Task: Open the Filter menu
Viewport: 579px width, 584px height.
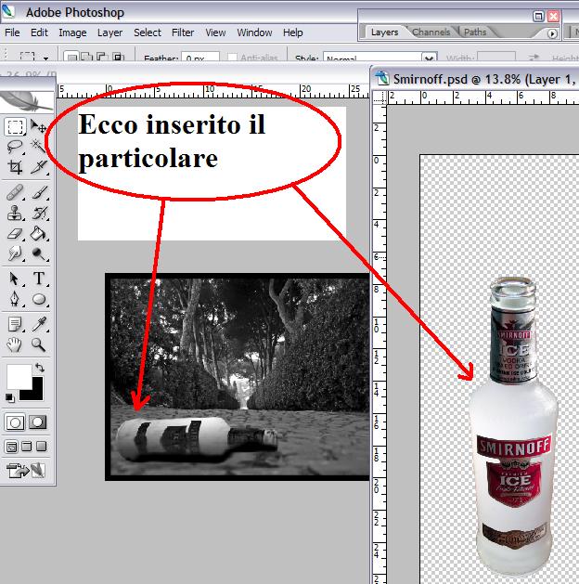Action: (x=183, y=32)
